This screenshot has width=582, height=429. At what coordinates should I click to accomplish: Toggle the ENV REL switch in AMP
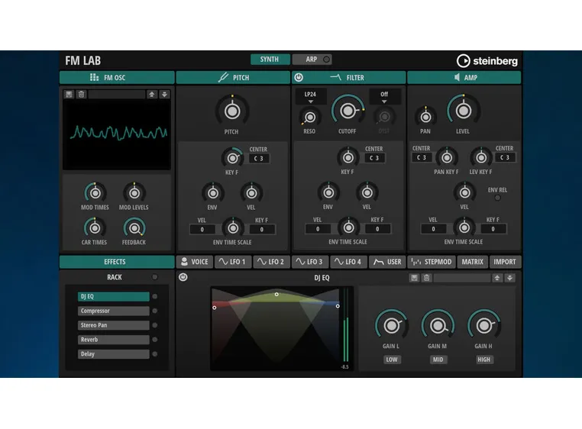pos(498,198)
